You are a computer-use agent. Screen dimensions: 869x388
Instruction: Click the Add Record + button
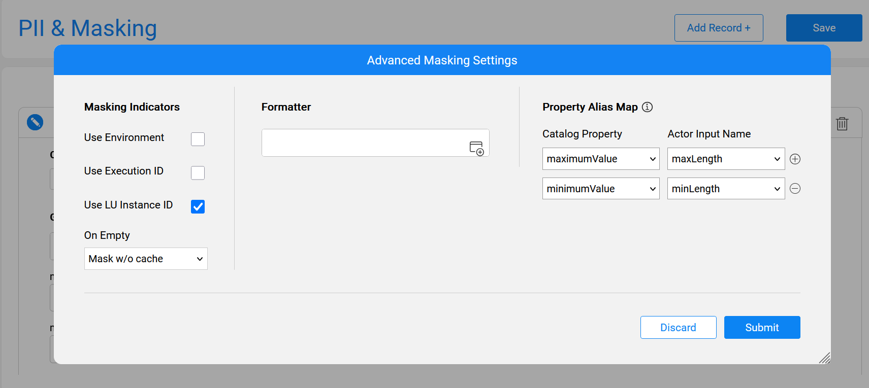tap(718, 28)
